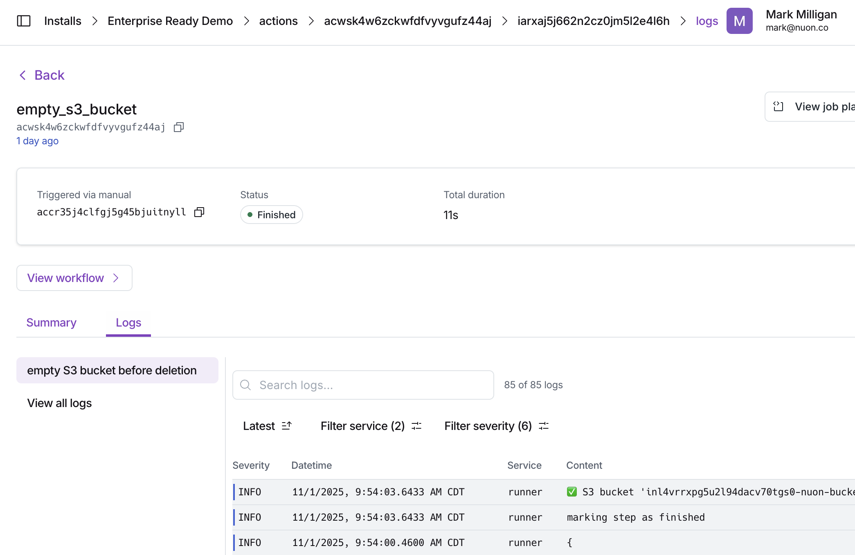Copy the trigger ID accr35j4clfgj5g45bjuitnyll

199,212
